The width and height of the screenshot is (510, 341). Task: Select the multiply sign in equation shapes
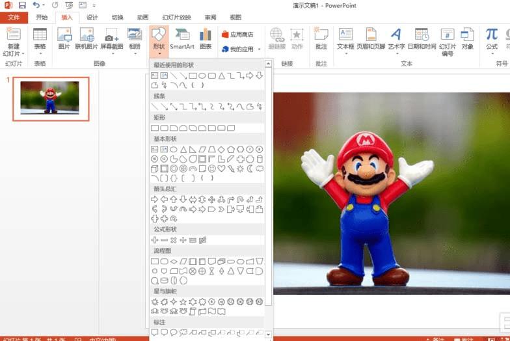tap(174, 240)
